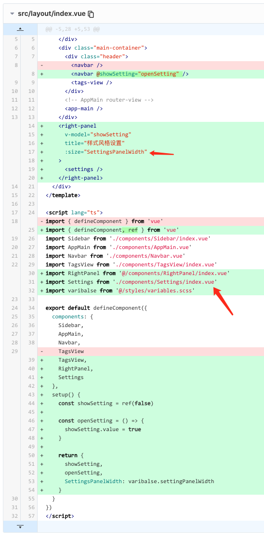Click new line number 32
The width and height of the screenshot is (264, 539).
32,290
